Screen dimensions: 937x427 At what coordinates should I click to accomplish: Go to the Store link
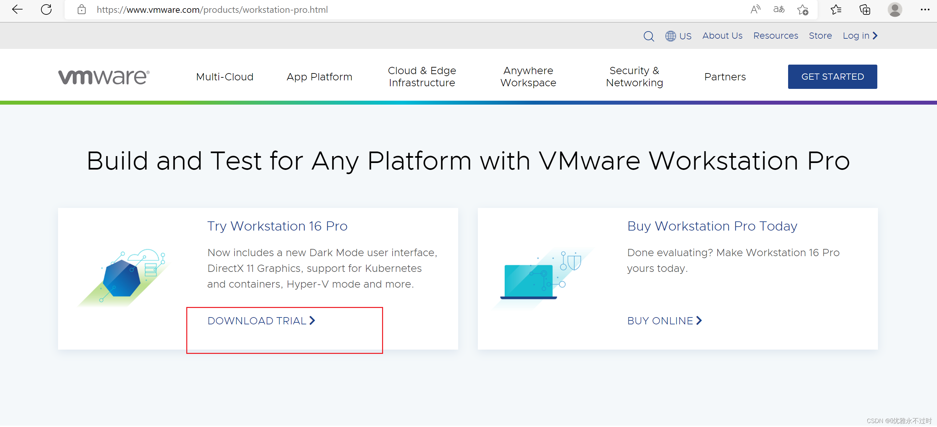pos(820,36)
